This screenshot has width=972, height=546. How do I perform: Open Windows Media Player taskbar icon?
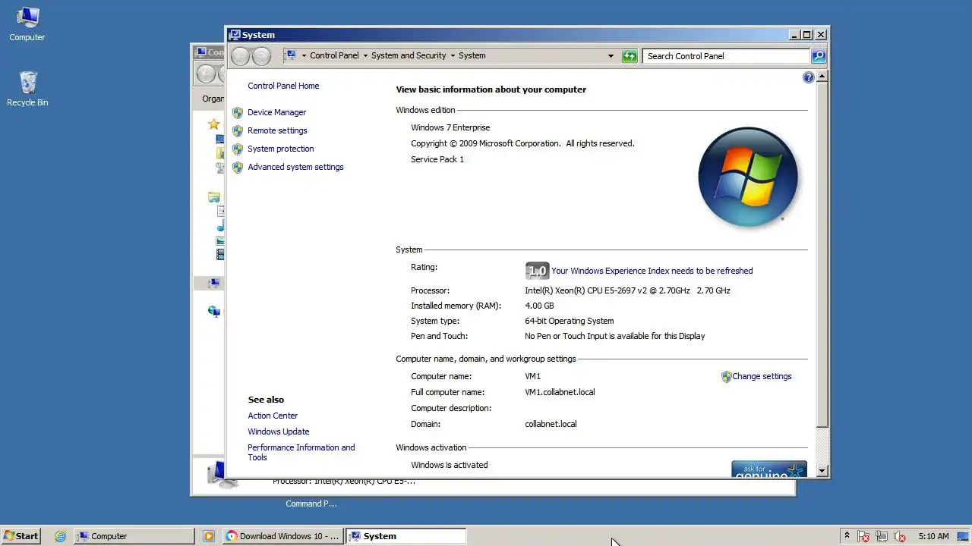[208, 536]
